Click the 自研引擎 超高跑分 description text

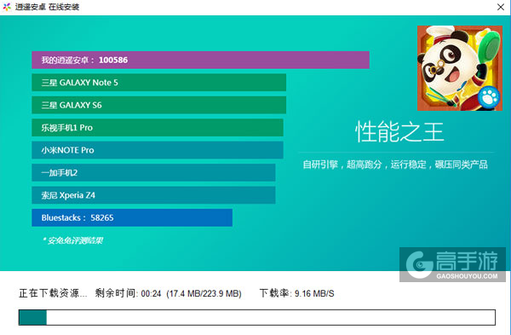click(x=395, y=165)
